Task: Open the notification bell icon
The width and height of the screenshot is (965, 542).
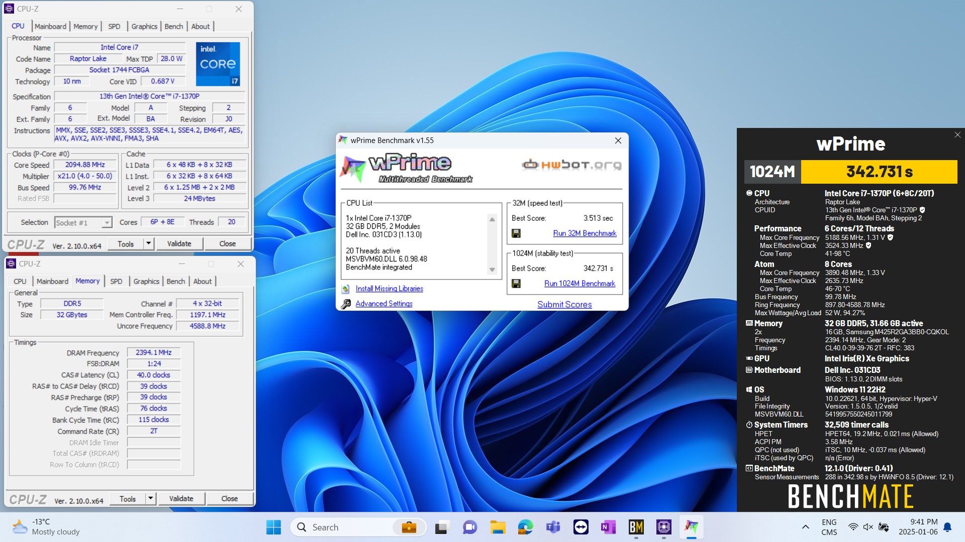Action: point(947,527)
